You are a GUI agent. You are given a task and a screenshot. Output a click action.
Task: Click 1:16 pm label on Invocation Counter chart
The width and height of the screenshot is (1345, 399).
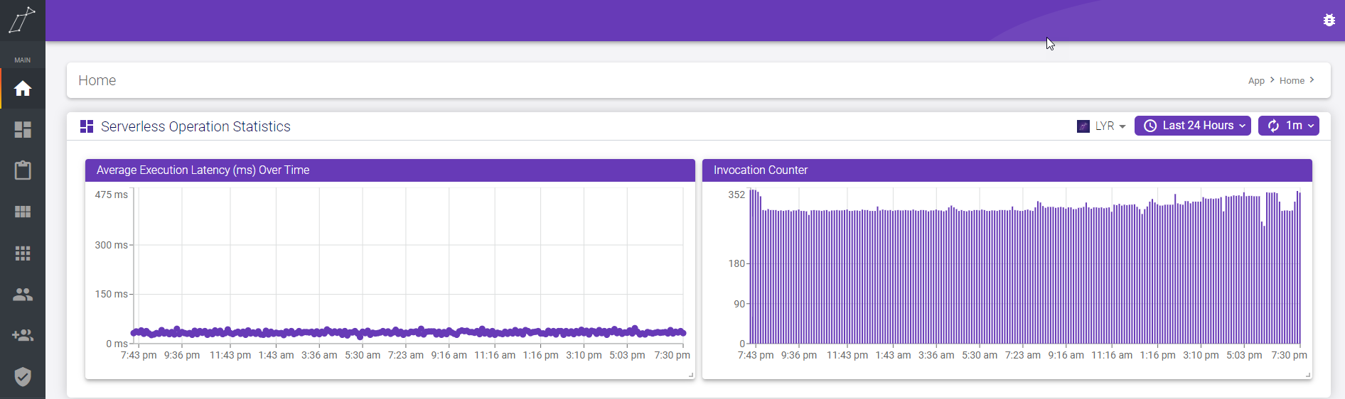(x=1157, y=355)
